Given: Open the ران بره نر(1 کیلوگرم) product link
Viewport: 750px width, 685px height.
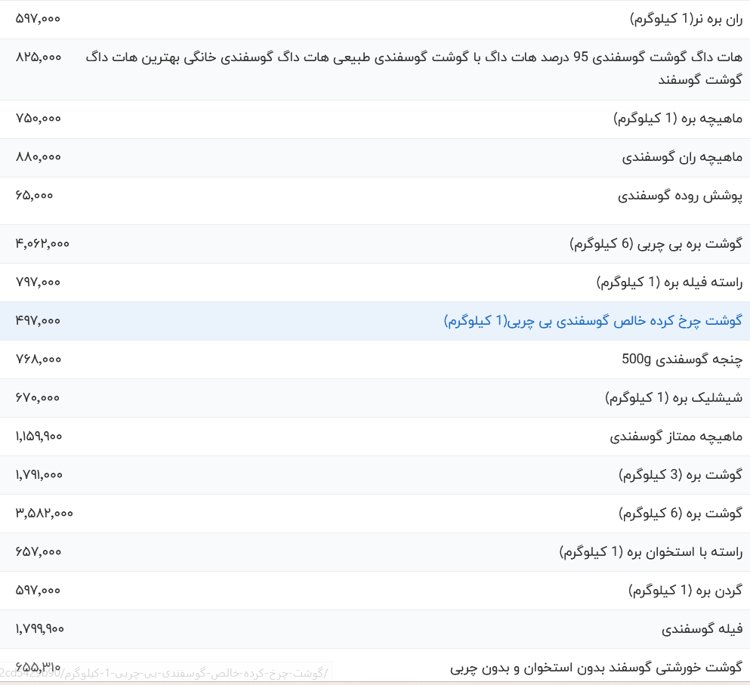Looking at the screenshot, I should (686, 19).
